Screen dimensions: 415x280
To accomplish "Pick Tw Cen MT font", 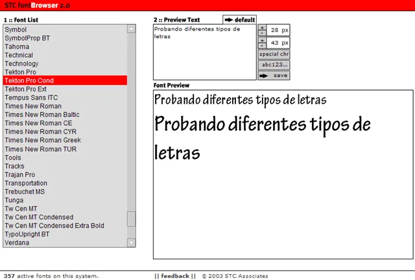I will point(65,208).
